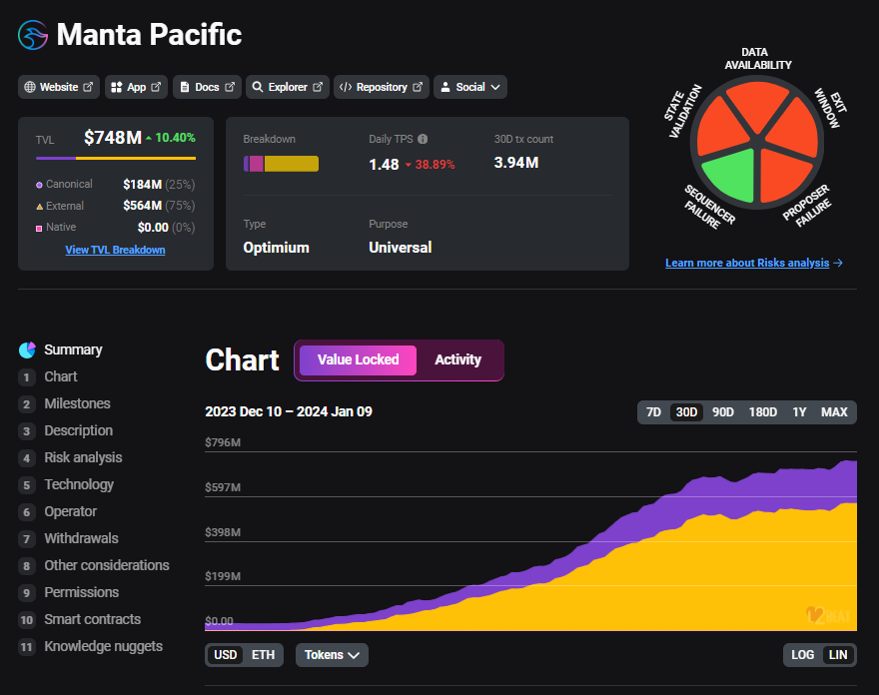Viewport: 879px width, 695px height.
Task: Click the Daily TPS info icon
Action: pyautogui.click(x=423, y=139)
